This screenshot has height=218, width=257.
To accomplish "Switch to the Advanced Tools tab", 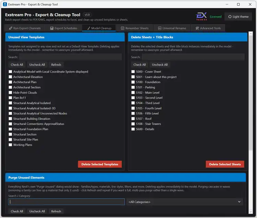I will pyautogui.click(x=208, y=28).
